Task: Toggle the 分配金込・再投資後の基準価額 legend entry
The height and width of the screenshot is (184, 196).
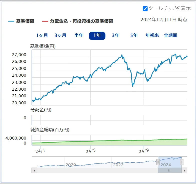Action: [x=77, y=21]
